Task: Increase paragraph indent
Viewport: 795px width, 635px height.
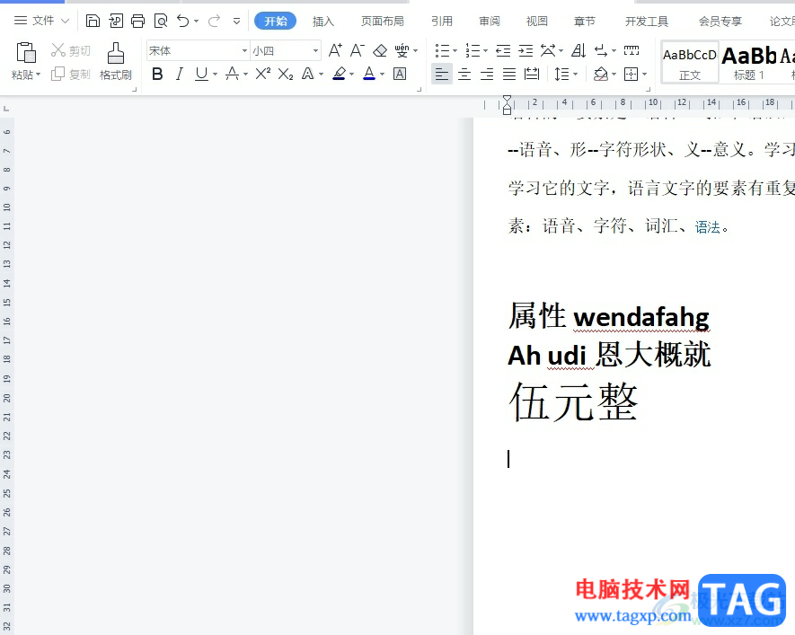Action: [x=526, y=50]
